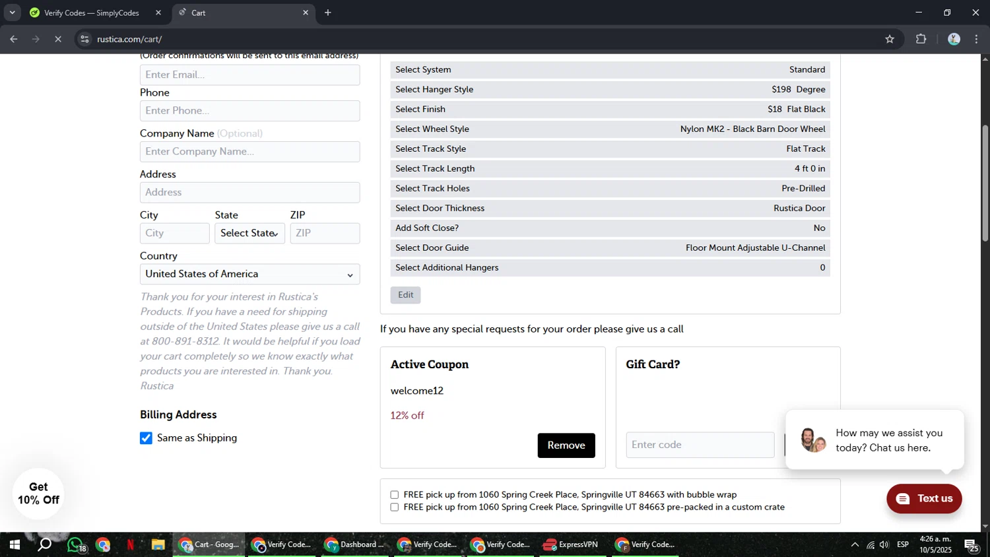
Task: Click the Nylon MK2 Black Barn Door Wheel value
Action: click(x=752, y=129)
